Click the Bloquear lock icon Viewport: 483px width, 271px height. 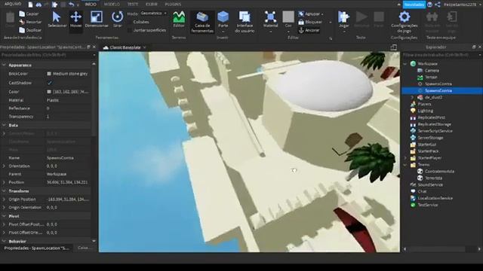pos(301,22)
